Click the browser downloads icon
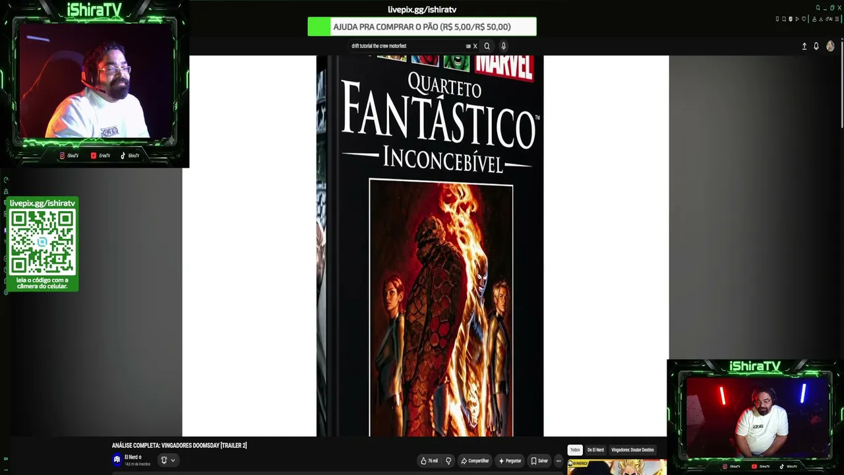The width and height of the screenshot is (844, 475). (821, 19)
